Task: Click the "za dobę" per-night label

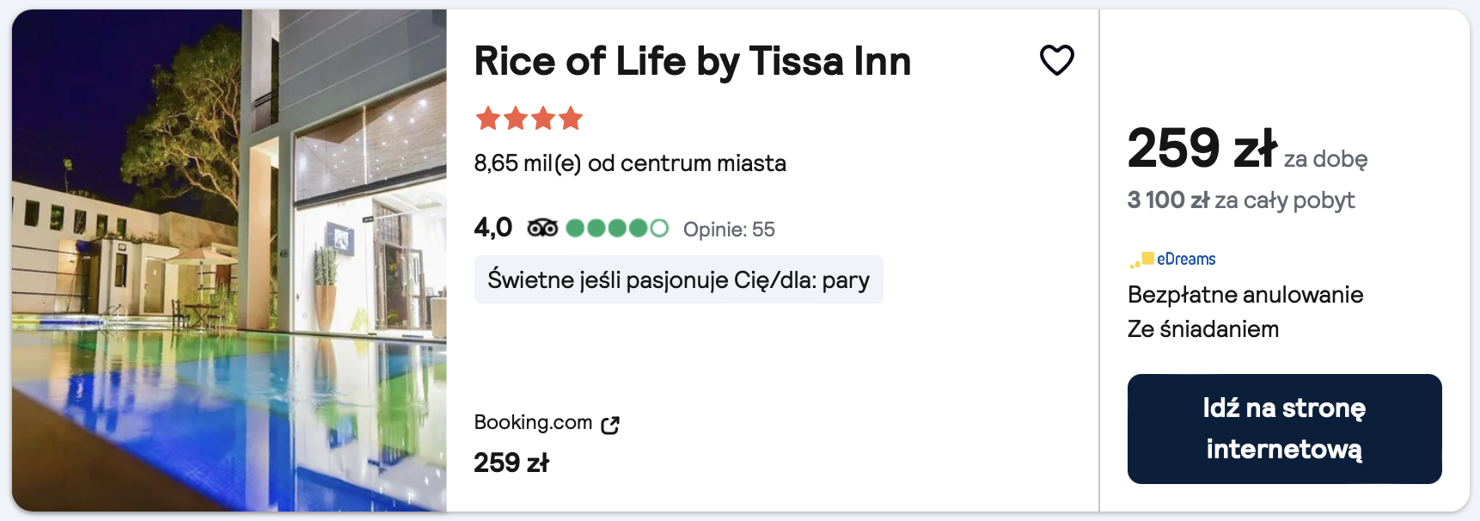Action: tap(1325, 159)
